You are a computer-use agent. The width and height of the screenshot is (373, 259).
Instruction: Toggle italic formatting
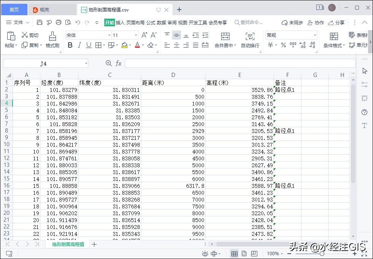point(79,45)
